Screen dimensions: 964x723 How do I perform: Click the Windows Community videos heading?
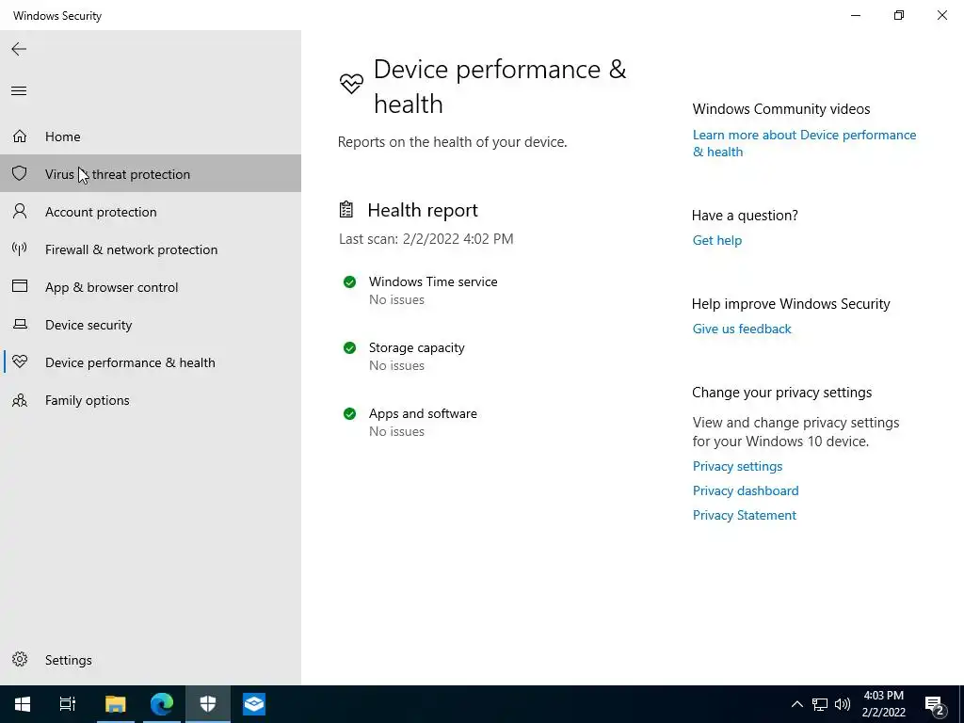coord(780,109)
